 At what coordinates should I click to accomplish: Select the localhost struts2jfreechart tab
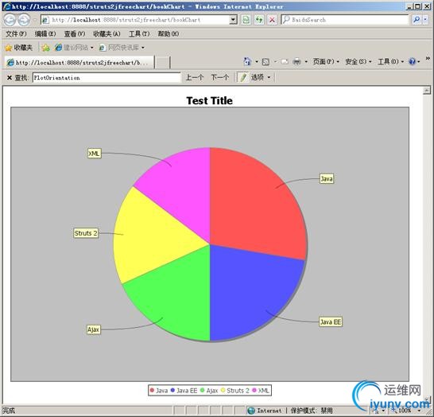tap(79, 62)
